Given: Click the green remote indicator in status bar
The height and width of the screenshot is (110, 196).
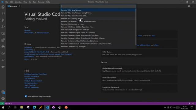Looking at the screenshot, I should [x=2, y=104].
